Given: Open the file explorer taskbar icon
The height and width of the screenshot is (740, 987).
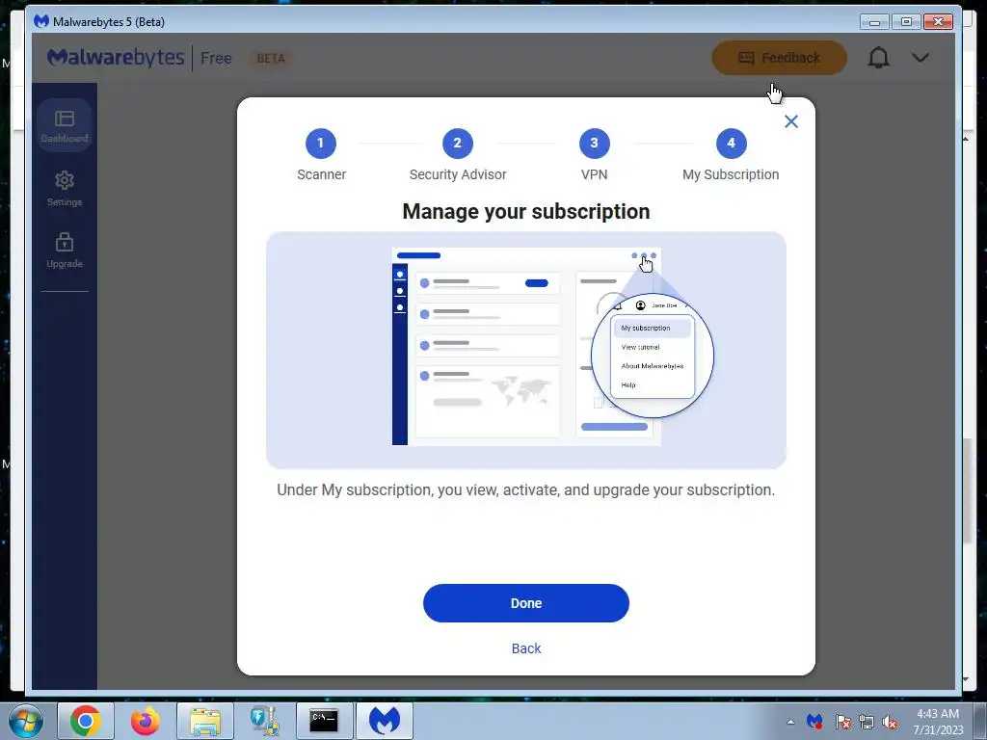Looking at the screenshot, I should pos(205,721).
